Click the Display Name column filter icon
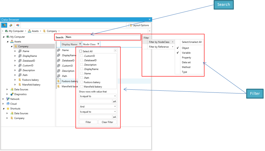The image size is (265, 151). 80,44
